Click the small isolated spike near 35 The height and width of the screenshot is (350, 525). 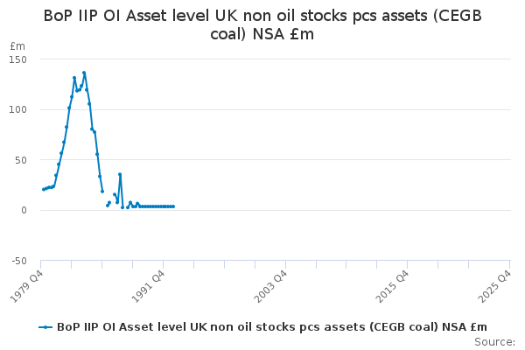coord(120,174)
